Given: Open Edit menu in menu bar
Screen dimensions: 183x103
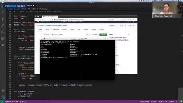Looking at the screenshot, I should coord(14,1).
